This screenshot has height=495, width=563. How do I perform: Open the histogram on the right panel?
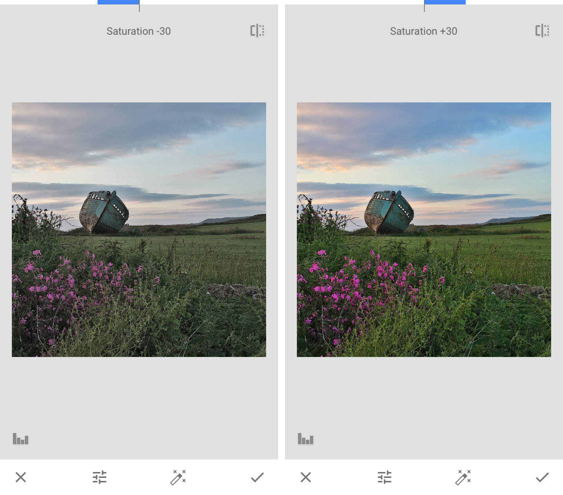(x=305, y=439)
